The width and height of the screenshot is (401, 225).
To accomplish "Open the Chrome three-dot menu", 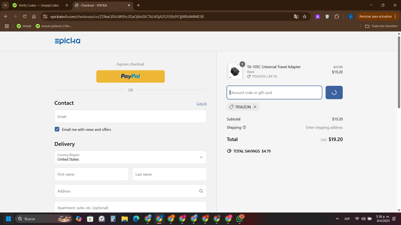I will [x=395, y=17].
